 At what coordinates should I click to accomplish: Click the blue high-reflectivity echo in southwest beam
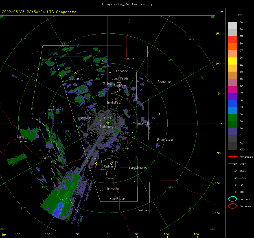[x=58, y=210]
